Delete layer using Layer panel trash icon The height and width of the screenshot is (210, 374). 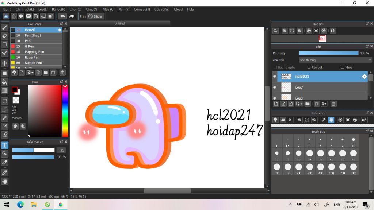tap(333, 104)
